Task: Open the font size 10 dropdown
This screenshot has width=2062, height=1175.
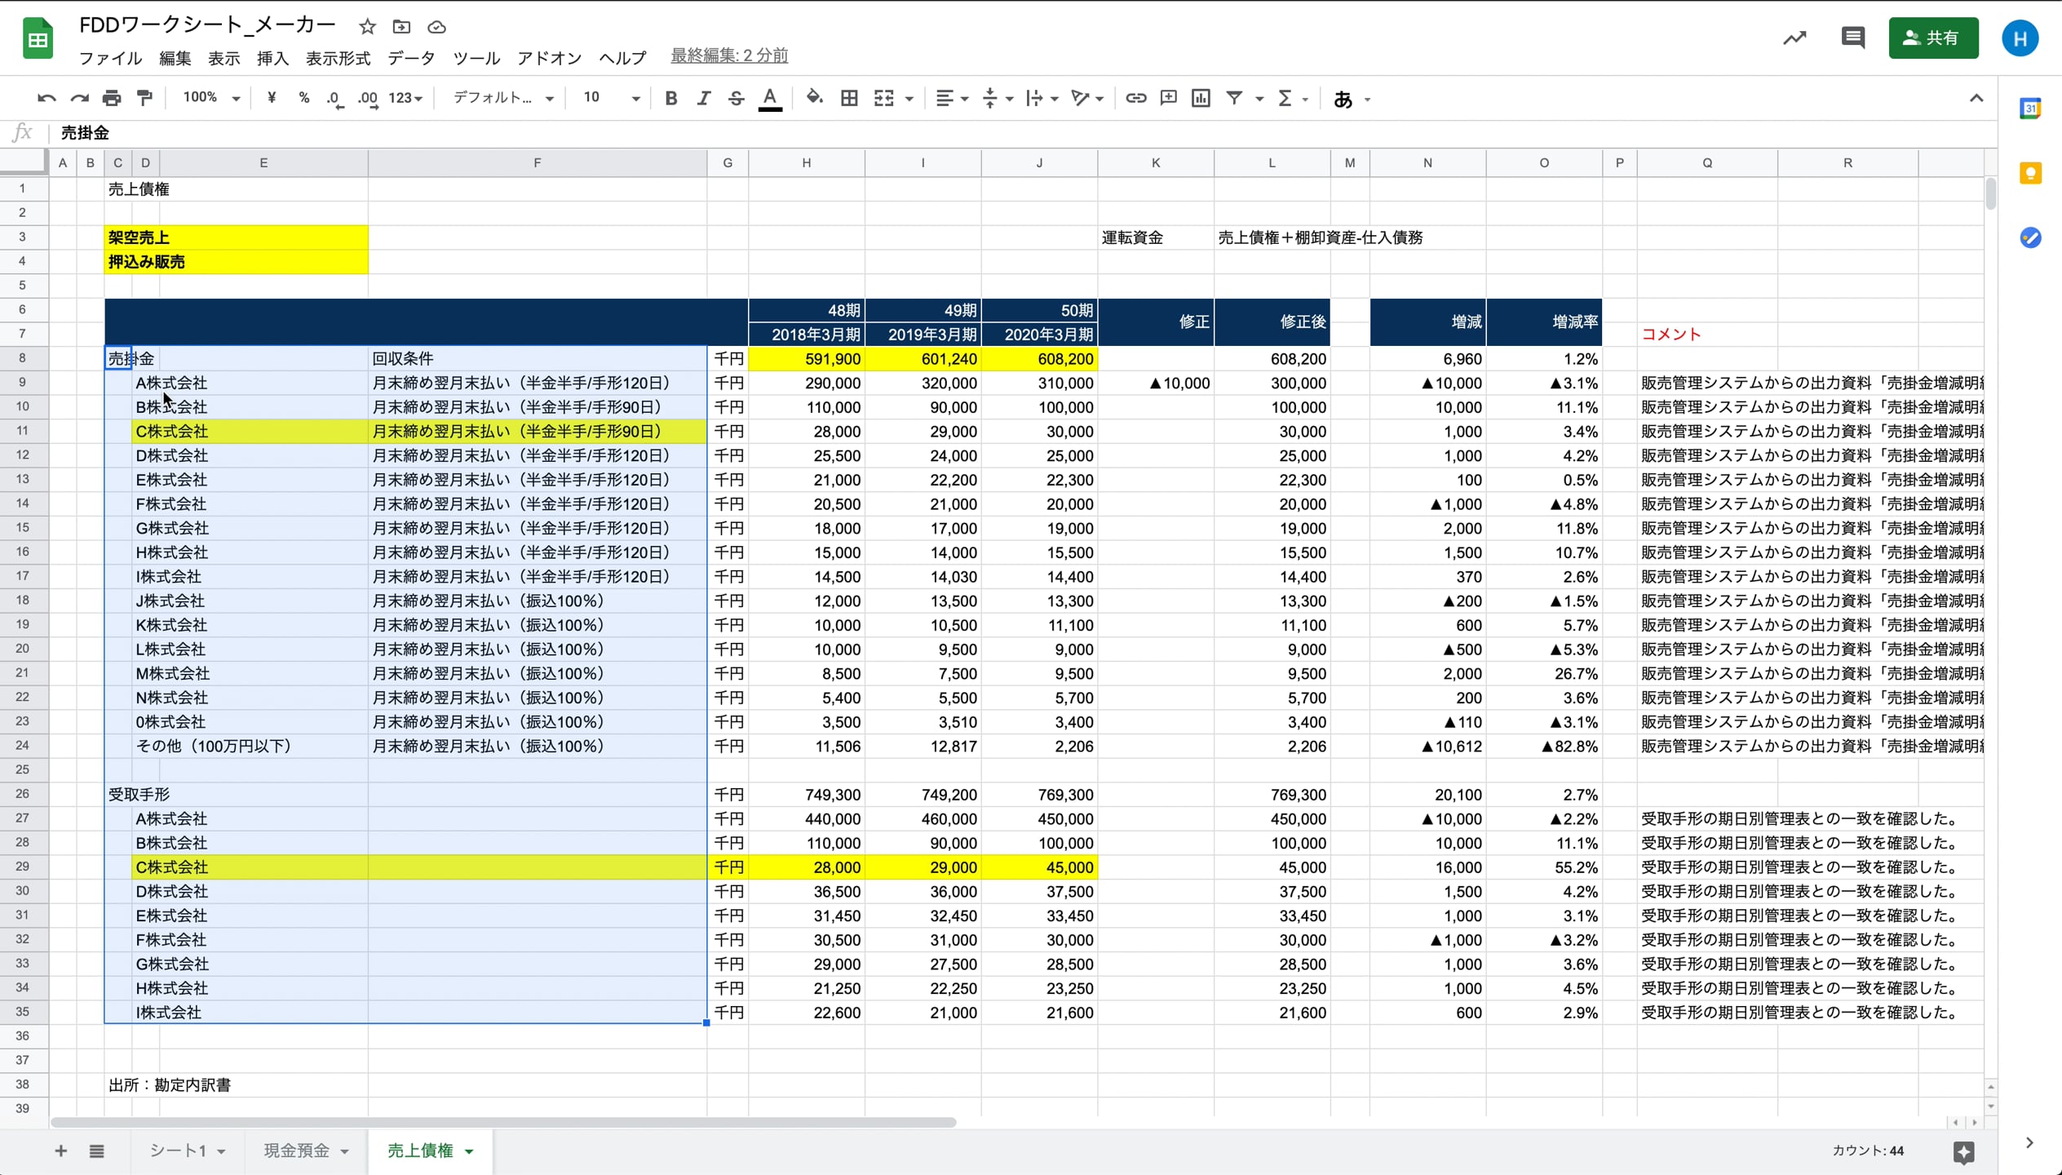Action: click(x=610, y=98)
